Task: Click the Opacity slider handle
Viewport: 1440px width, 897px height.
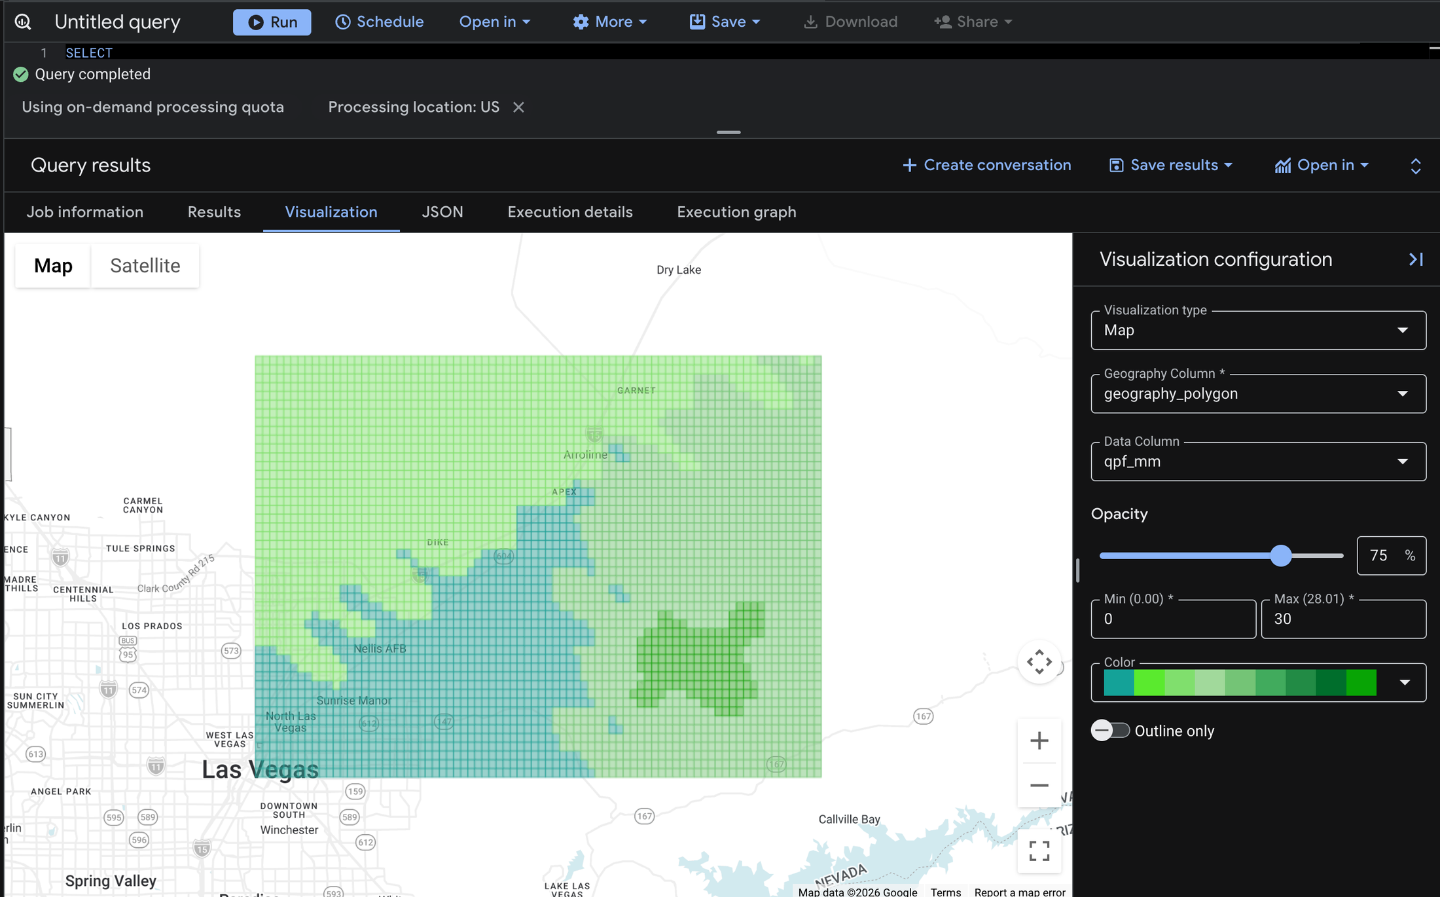Action: click(x=1281, y=556)
